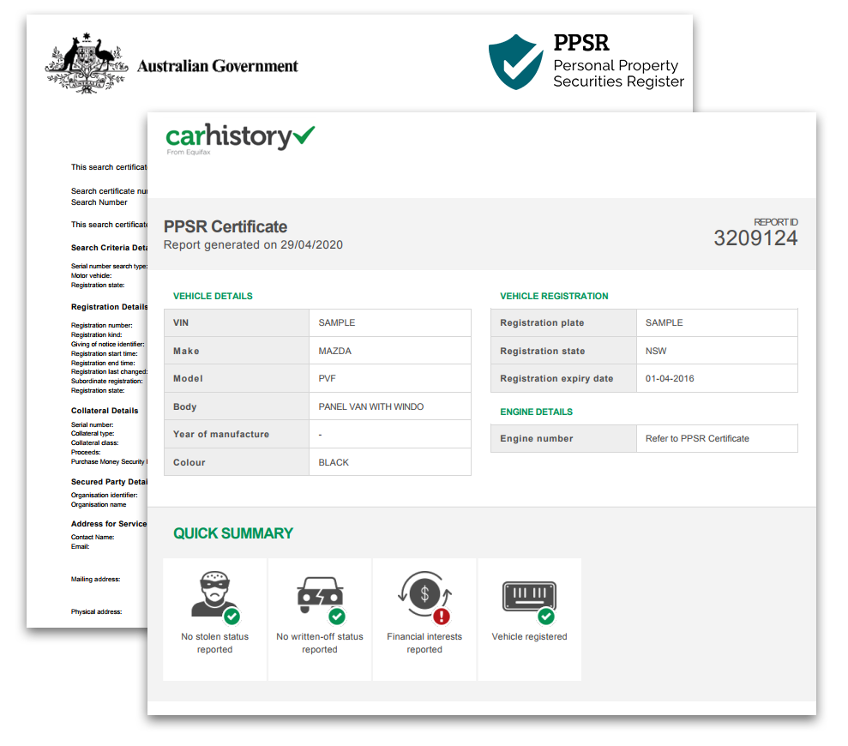The height and width of the screenshot is (746, 848).
Task: Click 'From Equifax' text under logo
Action: click(x=188, y=152)
